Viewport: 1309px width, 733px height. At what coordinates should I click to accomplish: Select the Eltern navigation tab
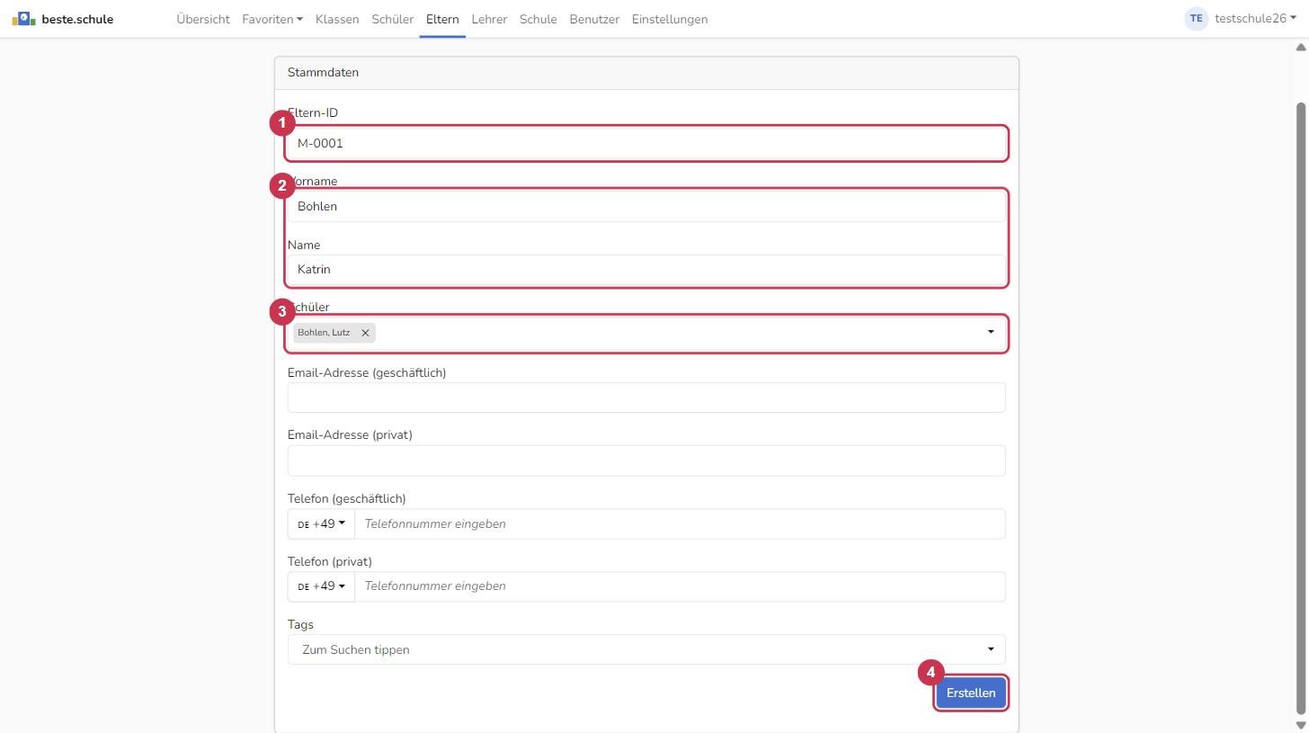[x=442, y=19]
